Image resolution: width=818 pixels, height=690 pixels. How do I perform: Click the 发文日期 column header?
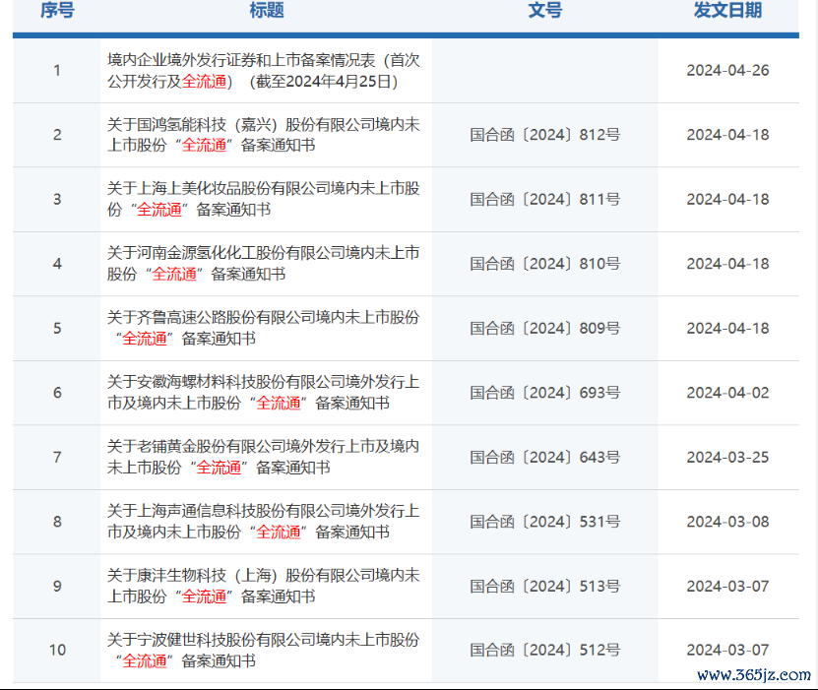click(x=727, y=10)
